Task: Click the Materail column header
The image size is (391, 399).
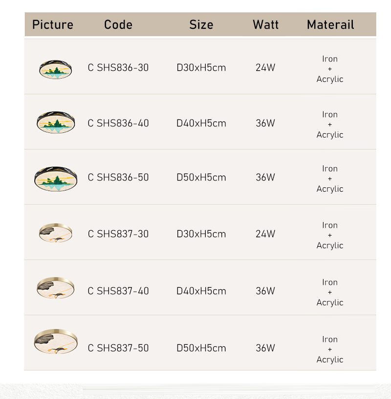Action: (x=330, y=25)
